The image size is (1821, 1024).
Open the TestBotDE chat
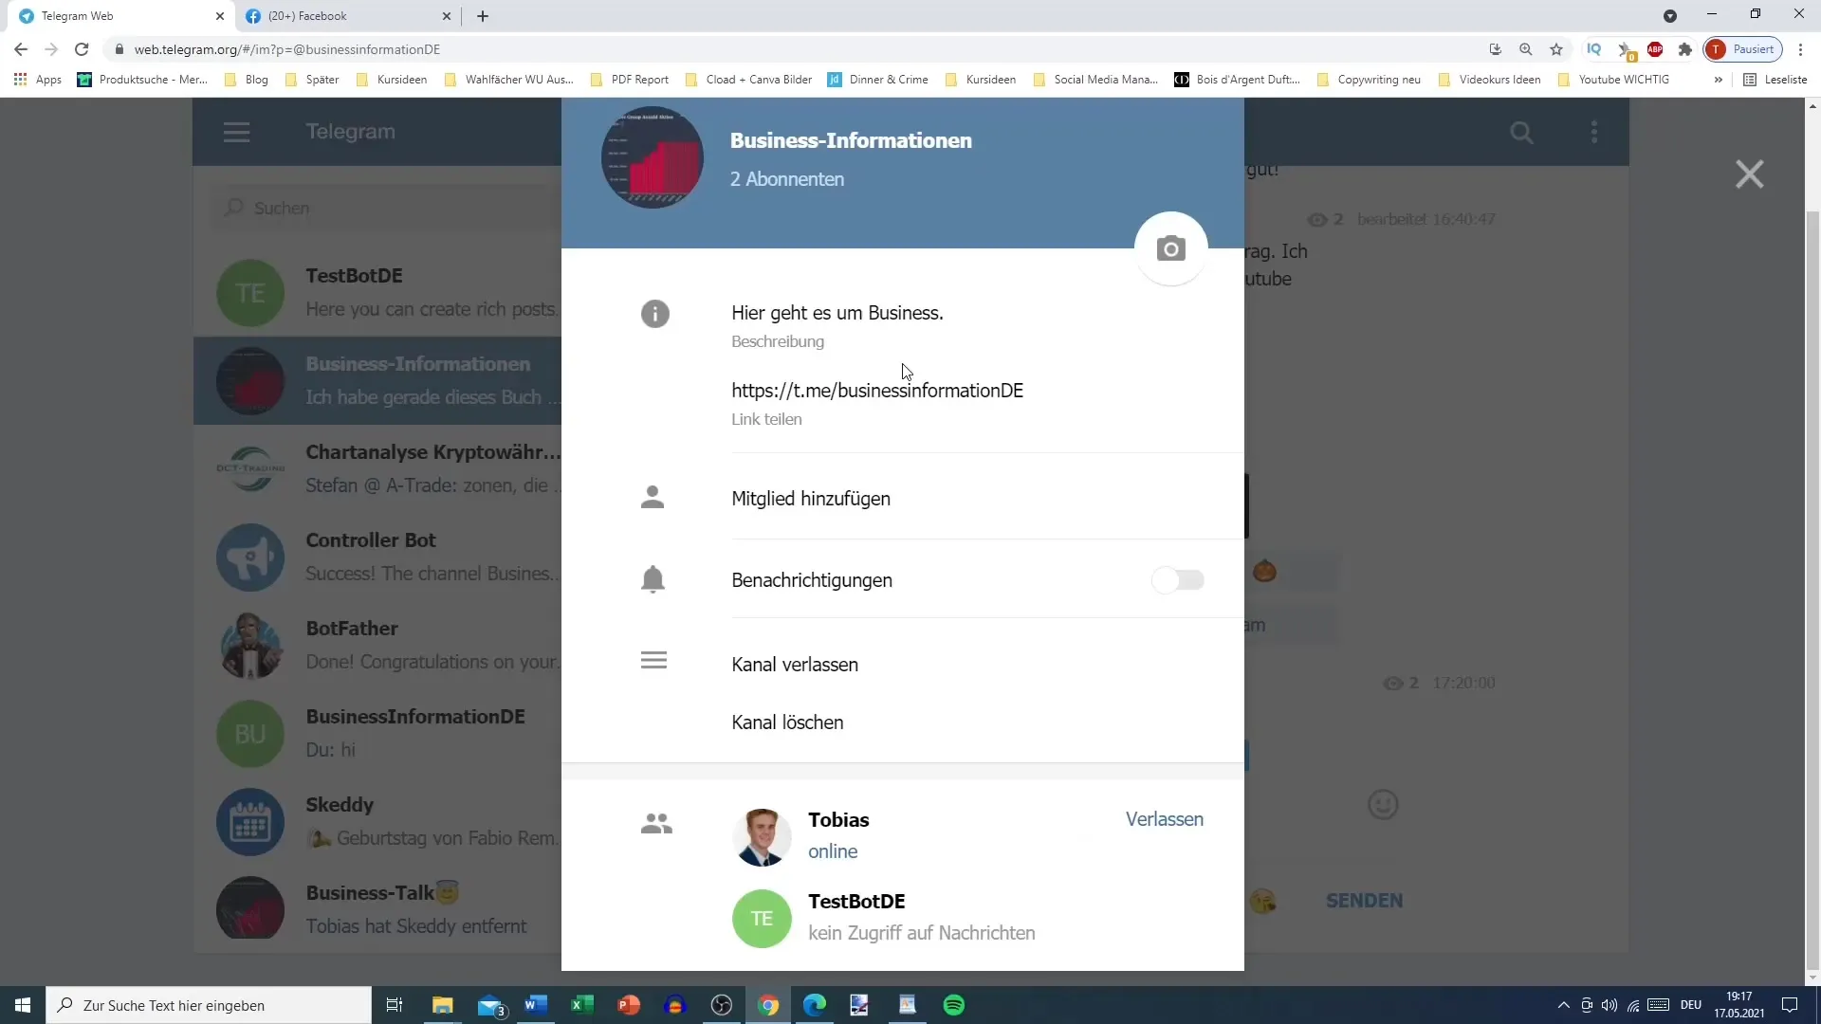tap(377, 293)
